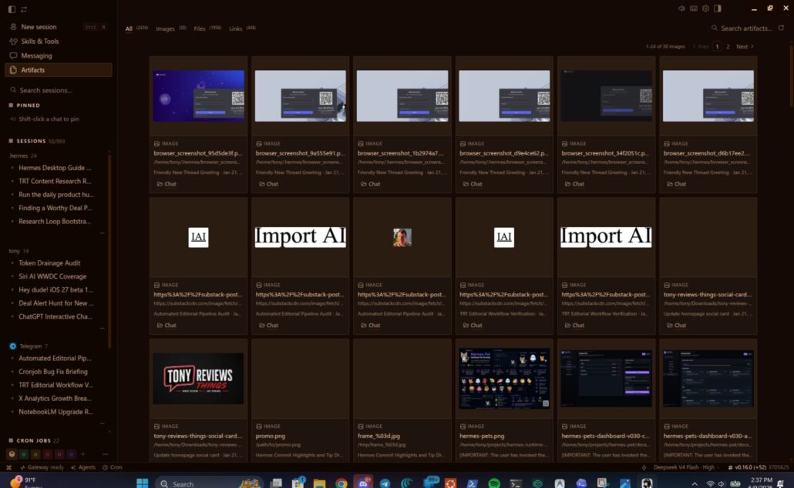Open the Messaging section
794x488 pixels.
point(59,55)
